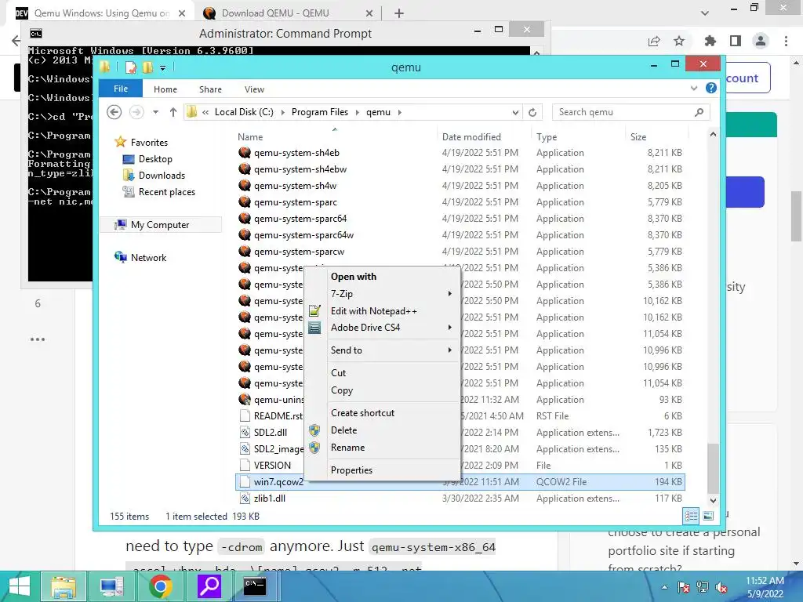Choose Delete in the context menu
Screen dimensions: 803x602
(344, 430)
